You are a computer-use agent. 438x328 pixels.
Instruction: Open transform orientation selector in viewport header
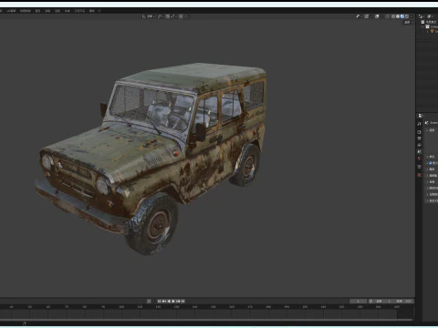149,16
